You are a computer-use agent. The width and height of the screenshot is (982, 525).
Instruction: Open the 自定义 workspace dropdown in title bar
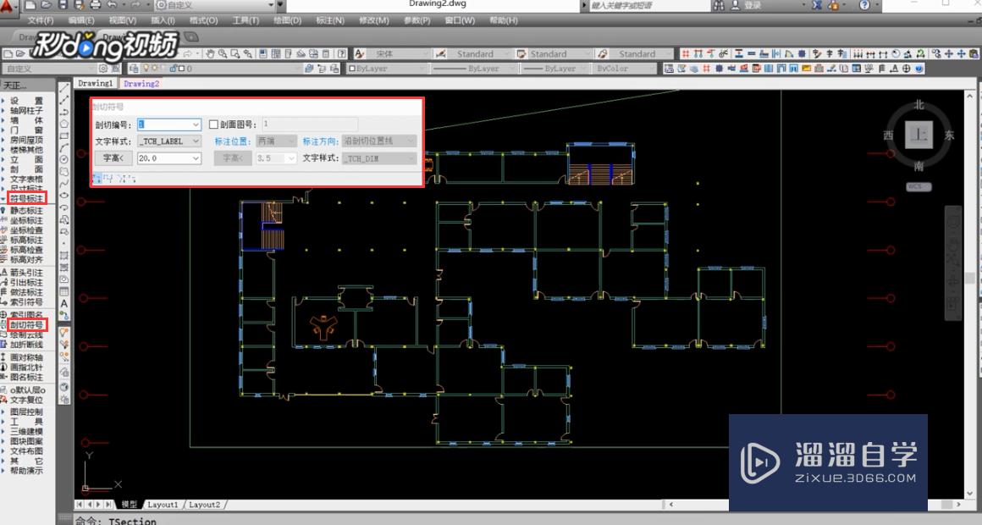(271, 5)
